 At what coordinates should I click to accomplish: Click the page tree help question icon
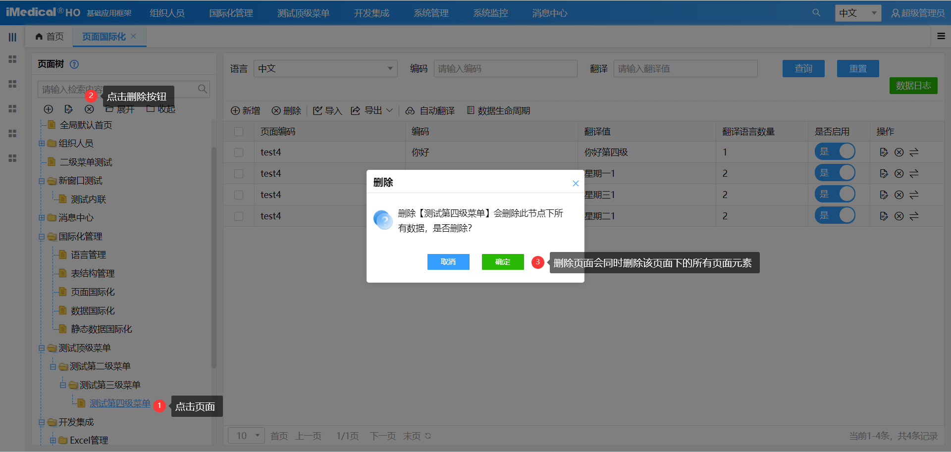click(x=74, y=64)
